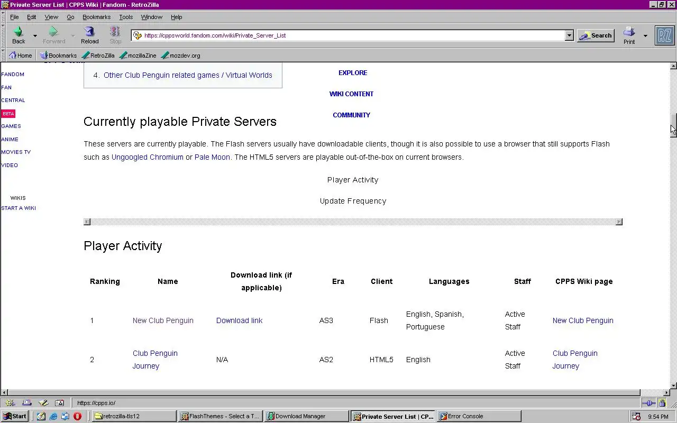677x423 pixels.
Task: Click the ANIME sidebar link
Action: (x=10, y=140)
